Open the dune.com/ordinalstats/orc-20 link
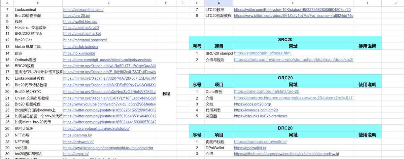 tap(267, 91)
